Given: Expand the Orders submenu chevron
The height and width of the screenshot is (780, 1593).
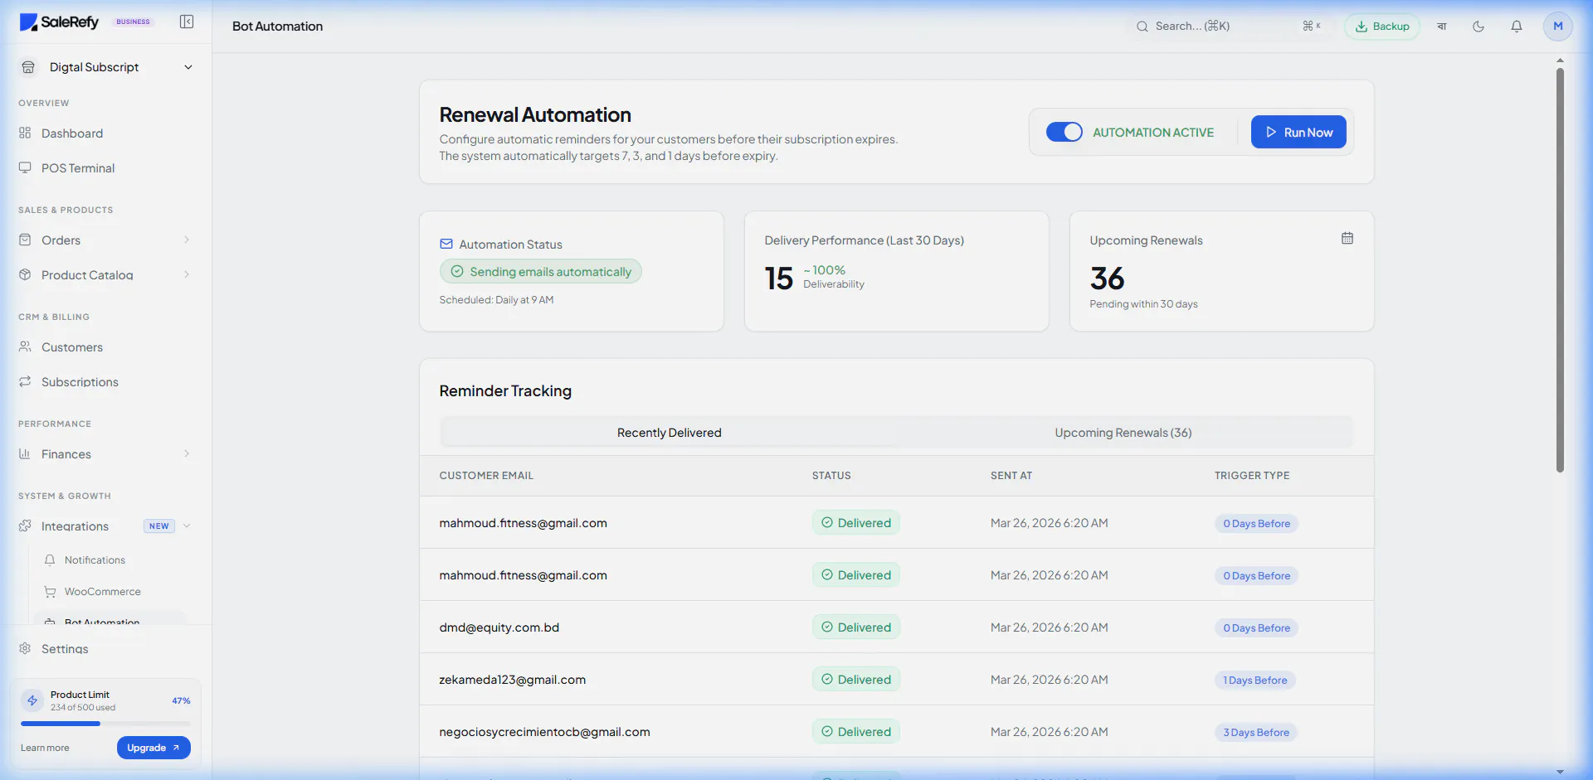Looking at the screenshot, I should (x=187, y=240).
